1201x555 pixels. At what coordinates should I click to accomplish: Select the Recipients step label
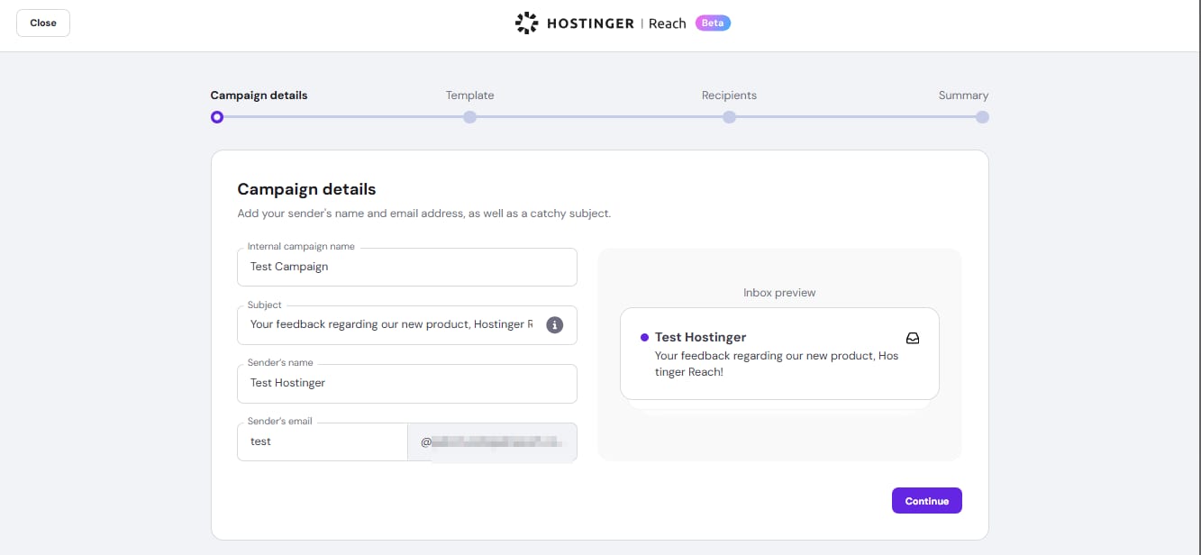pyautogui.click(x=729, y=96)
